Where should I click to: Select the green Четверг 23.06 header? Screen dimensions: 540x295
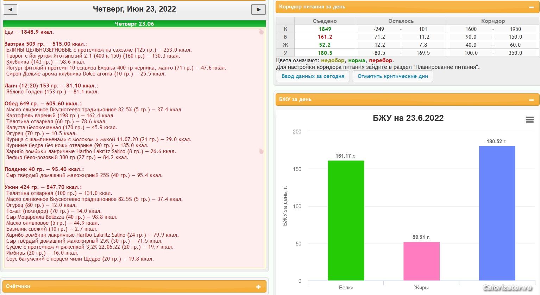(x=134, y=24)
